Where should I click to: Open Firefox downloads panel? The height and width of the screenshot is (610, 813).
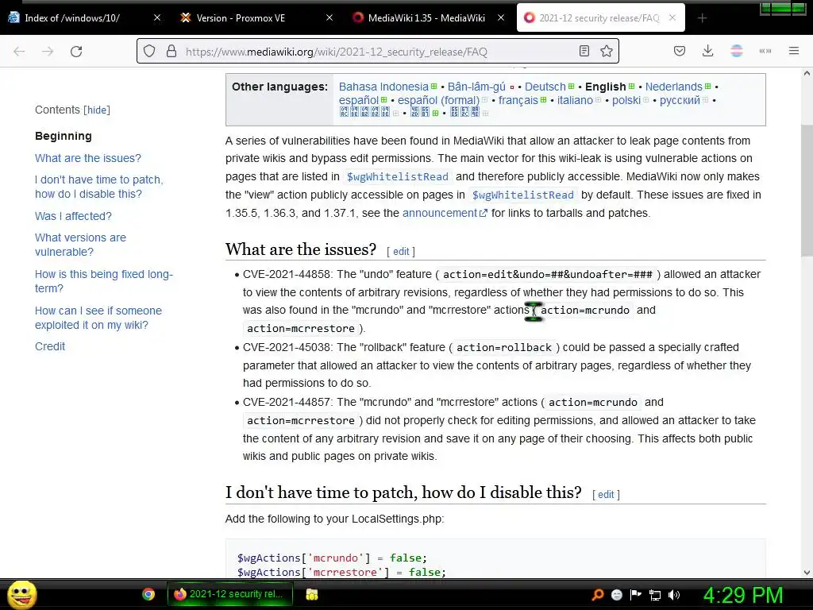point(707,51)
